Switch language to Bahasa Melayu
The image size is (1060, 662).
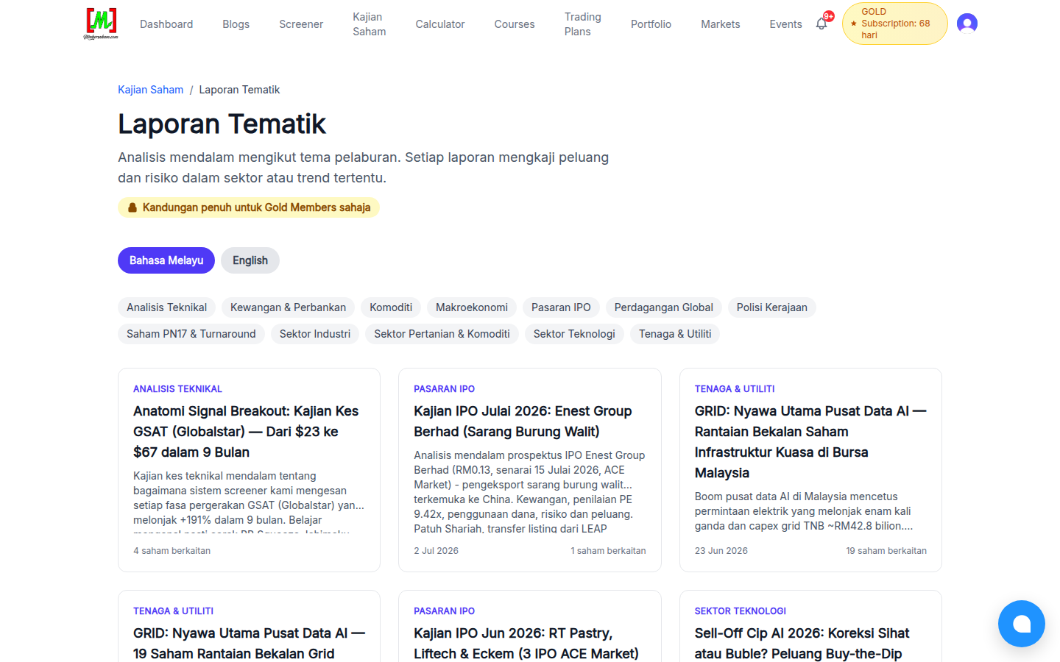pos(166,260)
